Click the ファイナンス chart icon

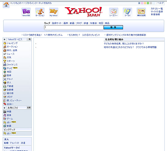pyautogui.click(x=5, y=65)
